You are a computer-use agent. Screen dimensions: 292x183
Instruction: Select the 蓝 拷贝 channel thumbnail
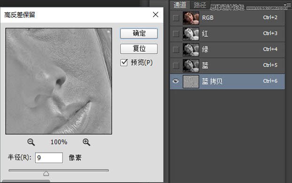pos(191,82)
